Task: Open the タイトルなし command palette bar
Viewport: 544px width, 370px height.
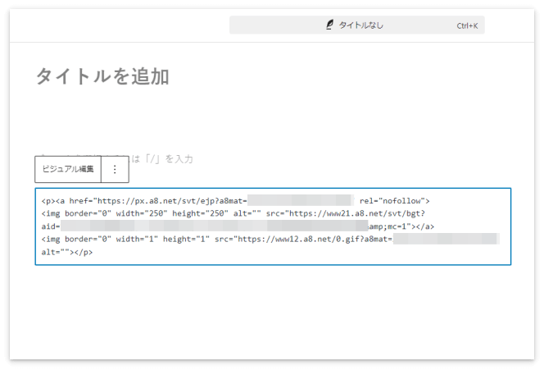Action: [x=357, y=25]
